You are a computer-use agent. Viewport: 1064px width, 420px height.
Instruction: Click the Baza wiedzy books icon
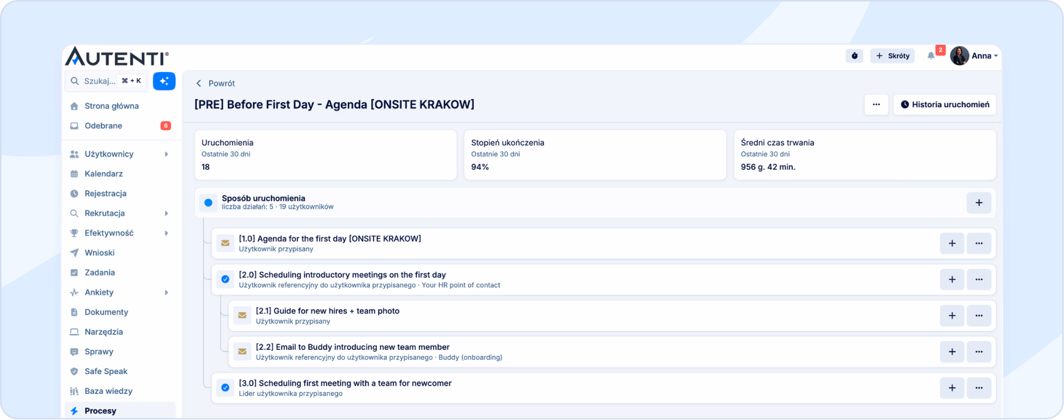tap(74, 391)
